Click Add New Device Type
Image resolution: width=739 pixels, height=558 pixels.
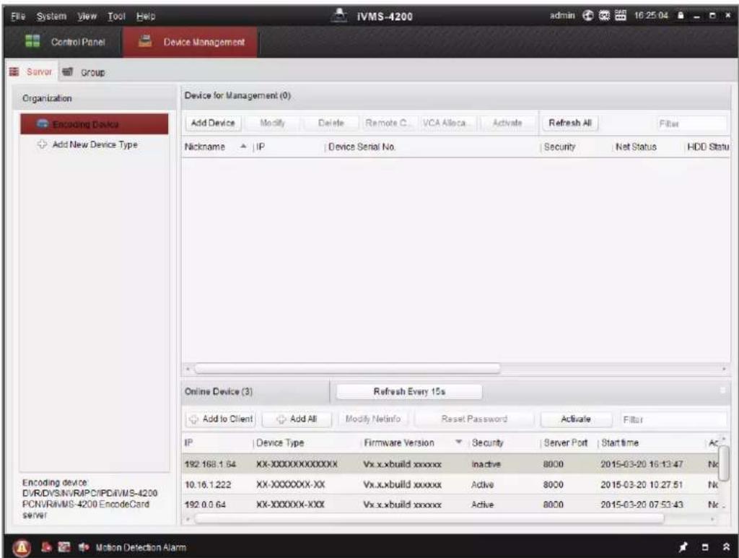pyautogui.click(x=95, y=144)
